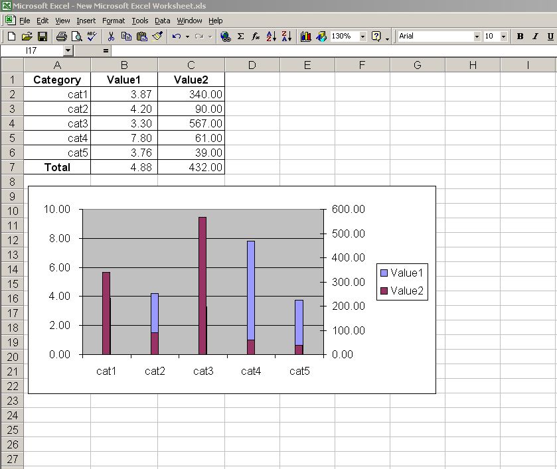Toggle Underline formatting
The width and height of the screenshot is (557, 469).
550,36
